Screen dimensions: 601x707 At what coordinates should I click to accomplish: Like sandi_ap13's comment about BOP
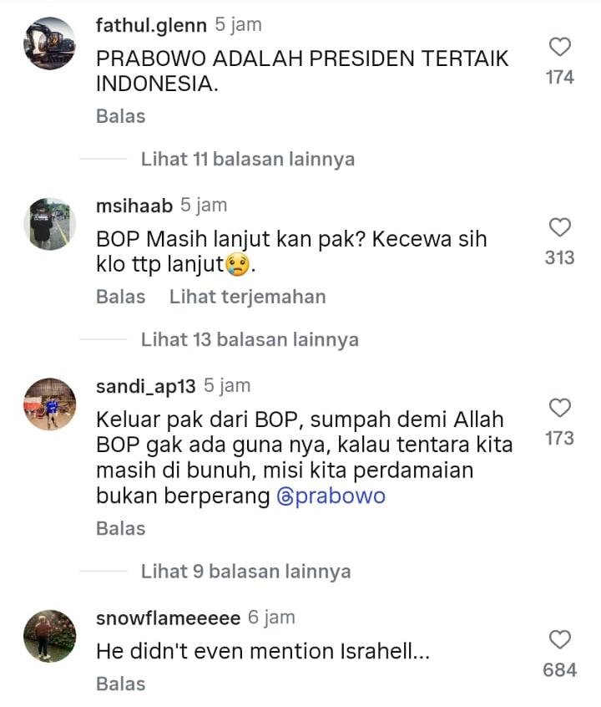point(560,408)
